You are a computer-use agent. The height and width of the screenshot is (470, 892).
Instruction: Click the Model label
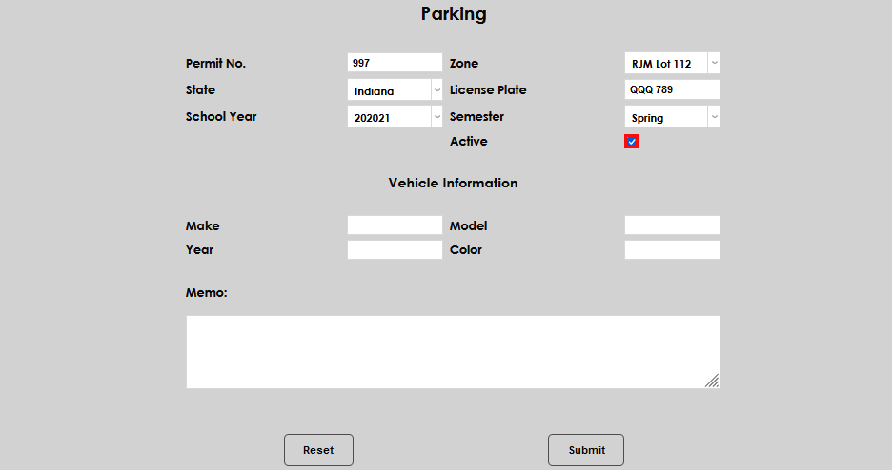pyautogui.click(x=468, y=225)
